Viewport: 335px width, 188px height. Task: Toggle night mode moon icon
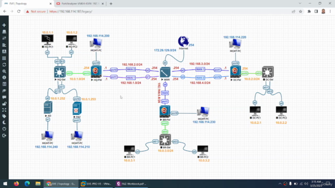(x=4, y=123)
